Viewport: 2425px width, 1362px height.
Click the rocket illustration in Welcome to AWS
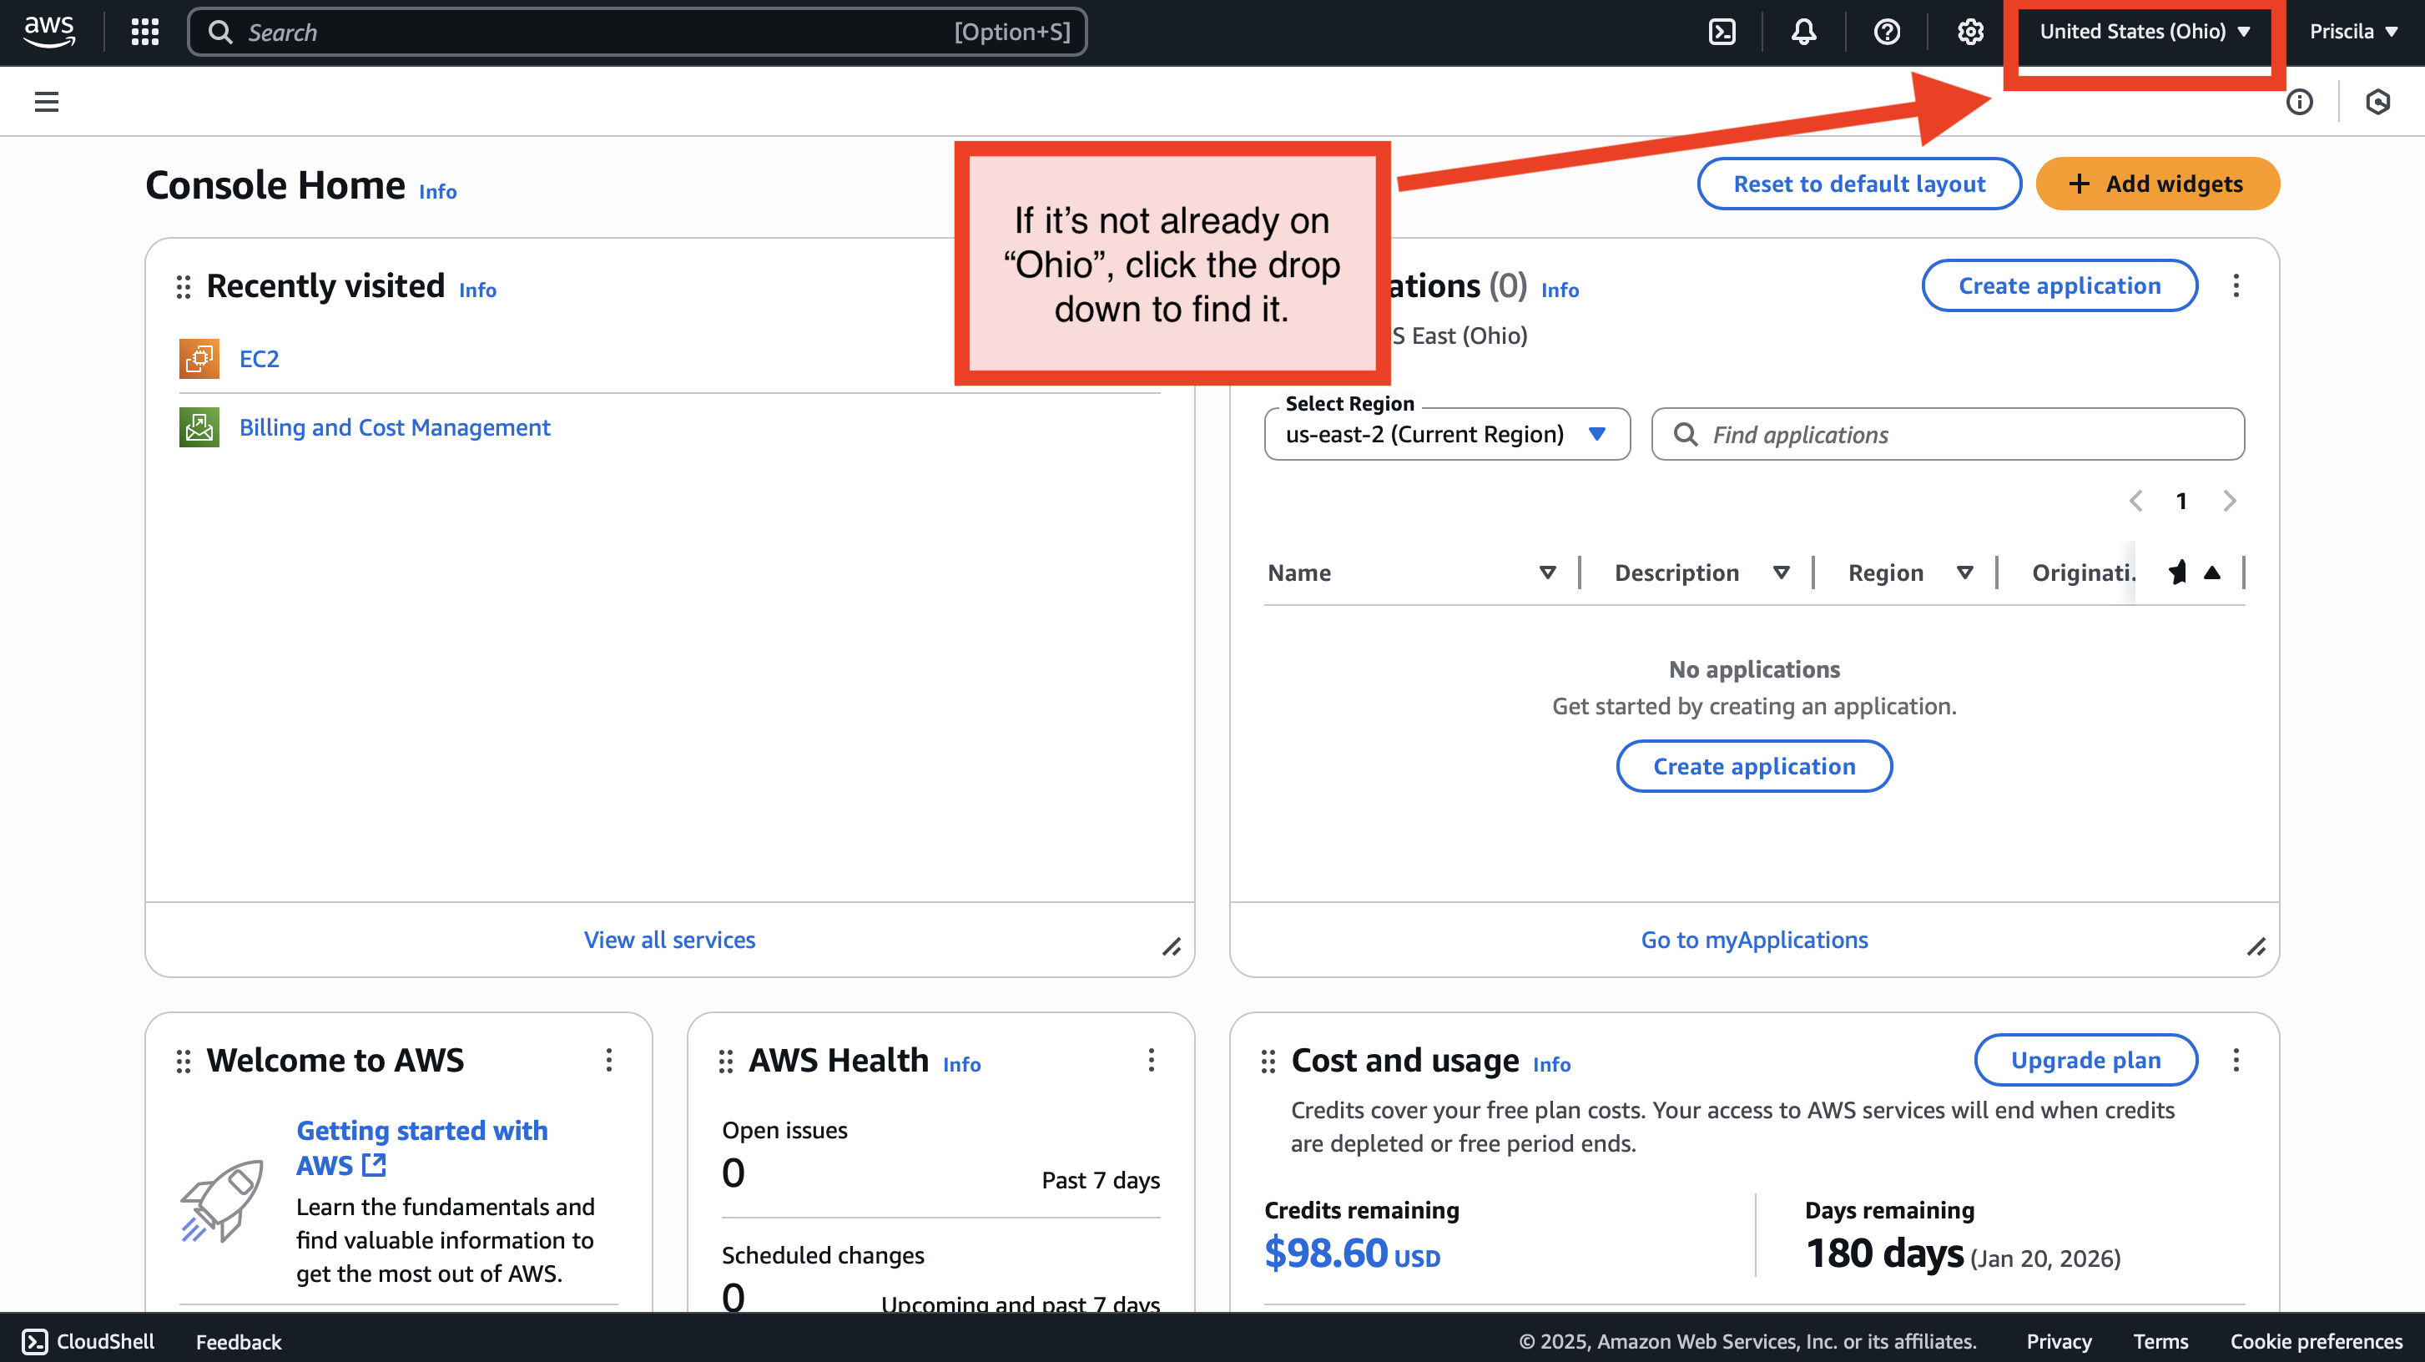tap(222, 1202)
